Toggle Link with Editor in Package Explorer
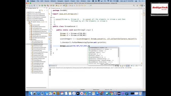171x96 pixels. pos(42,10)
